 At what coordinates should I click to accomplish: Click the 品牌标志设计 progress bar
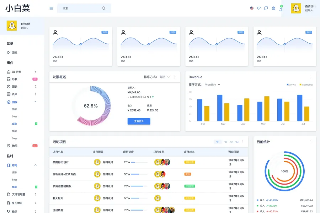(x=139, y=162)
